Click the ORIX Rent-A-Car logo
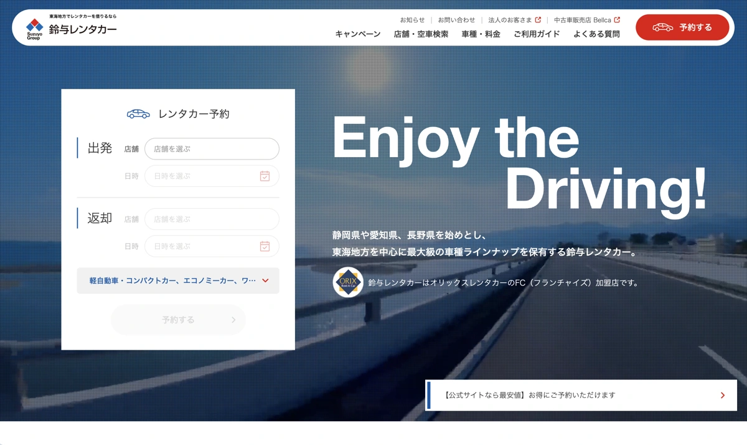This screenshot has height=445, width=747. (348, 282)
